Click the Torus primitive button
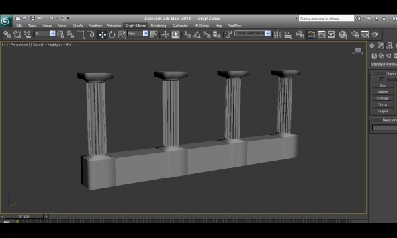The height and width of the screenshot is (238, 397). point(383,104)
